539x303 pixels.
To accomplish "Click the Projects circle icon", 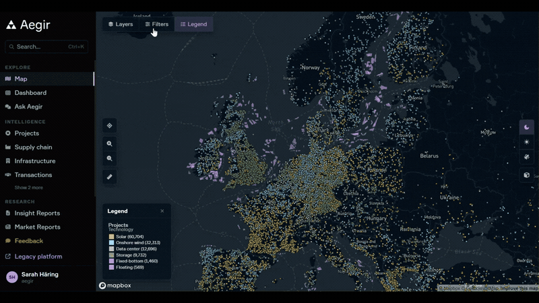I will pos(8,133).
